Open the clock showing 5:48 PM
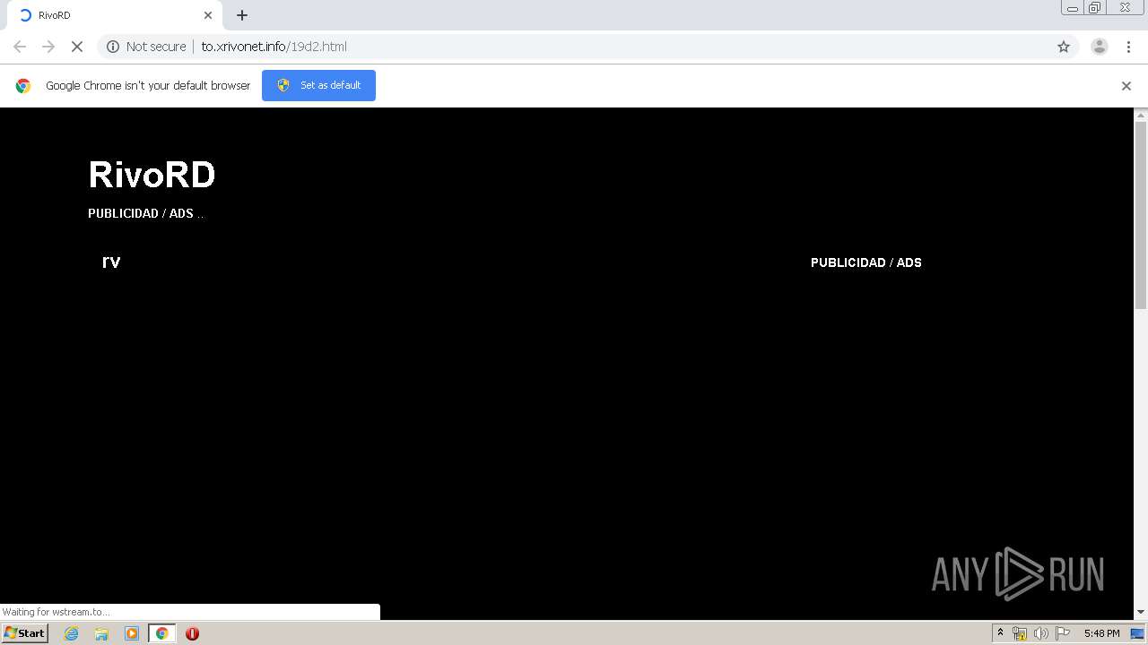 point(1101,633)
